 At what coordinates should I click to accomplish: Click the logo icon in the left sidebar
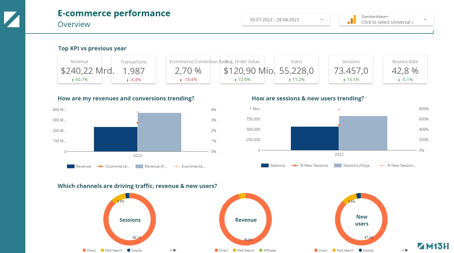pos(12,19)
